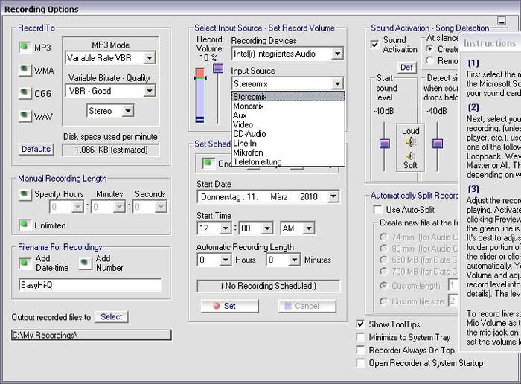Choose Video from the input list
The width and height of the screenshot is (521, 384).
coord(288,124)
